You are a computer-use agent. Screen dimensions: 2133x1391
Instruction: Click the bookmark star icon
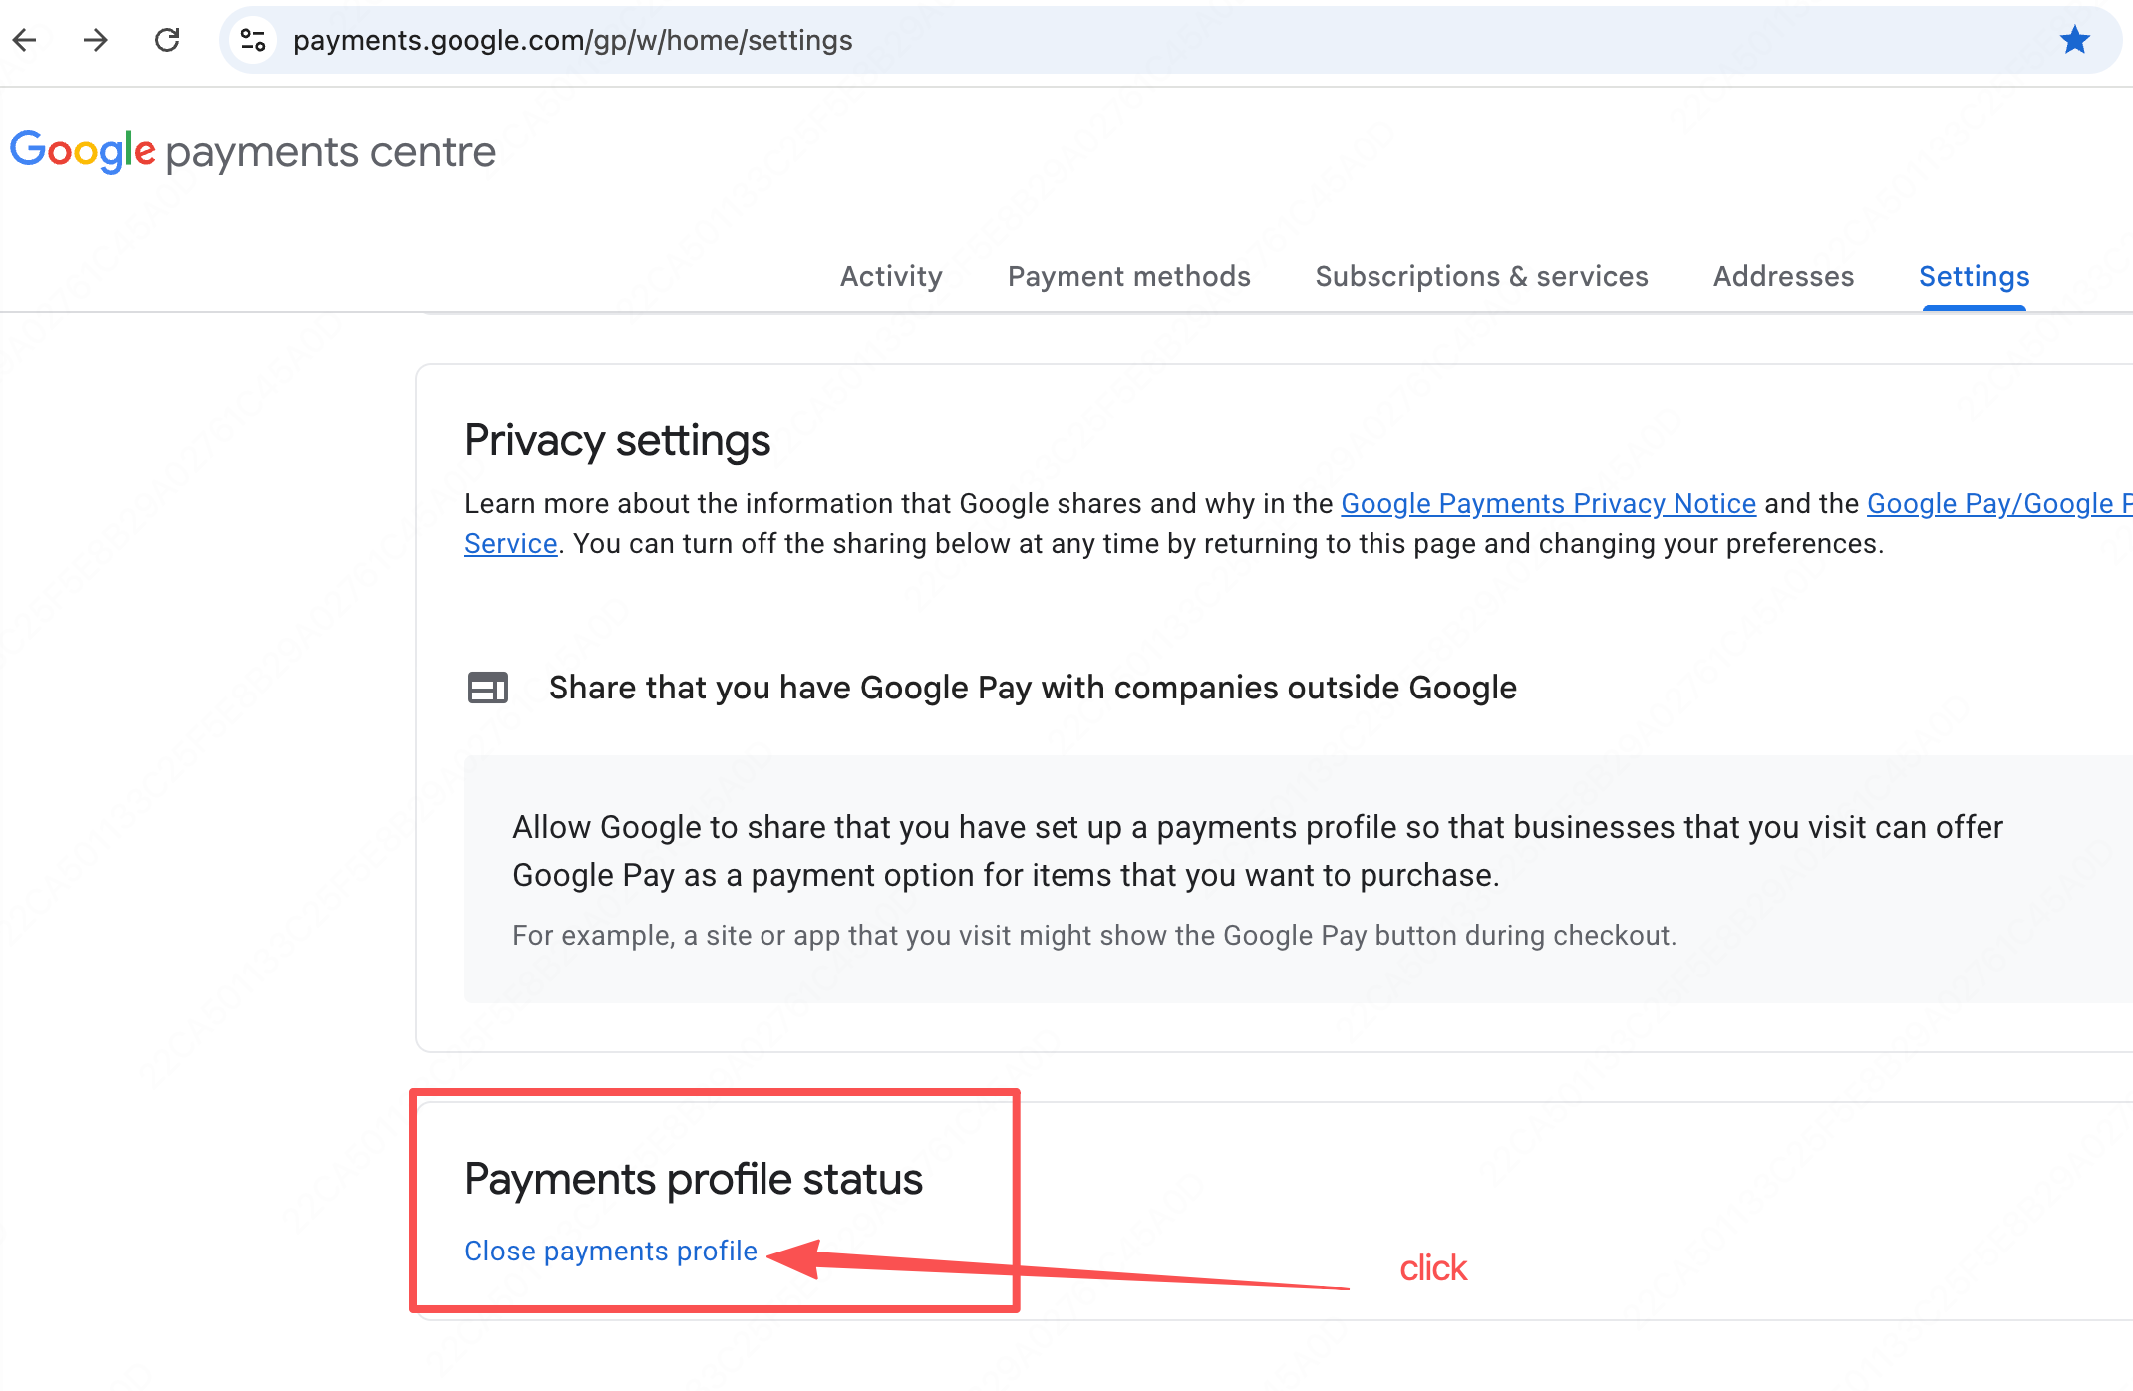pos(2075,40)
